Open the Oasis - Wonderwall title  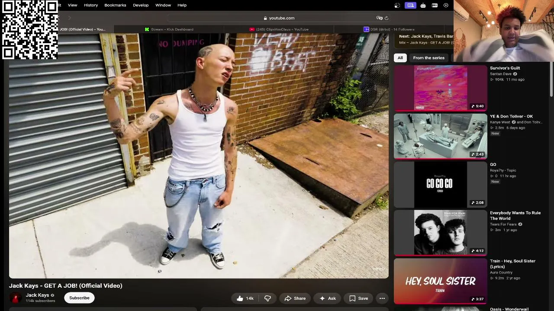(509, 309)
